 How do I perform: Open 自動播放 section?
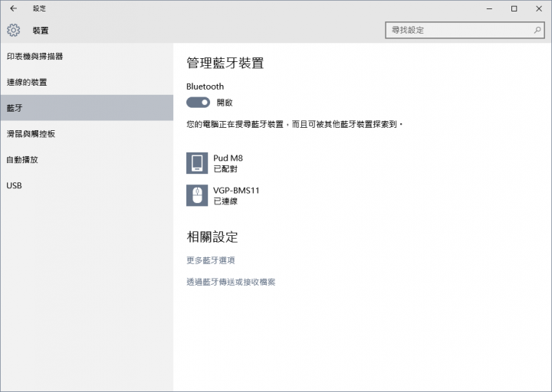(87, 159)
